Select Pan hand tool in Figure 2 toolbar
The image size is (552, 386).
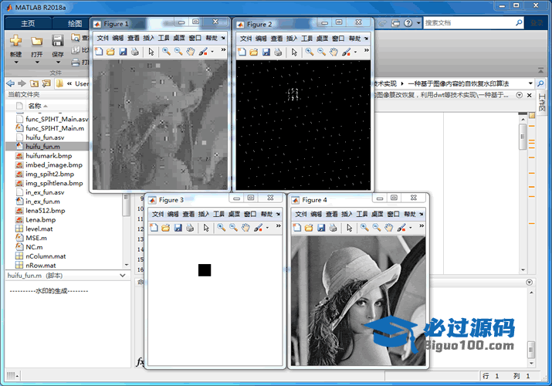pyautogui.click(x=334, y=52)
